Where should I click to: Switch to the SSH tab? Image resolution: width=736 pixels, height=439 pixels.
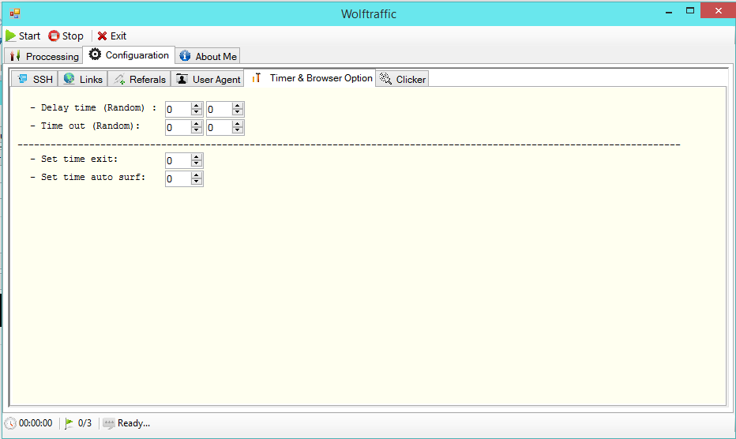point(34,79)
